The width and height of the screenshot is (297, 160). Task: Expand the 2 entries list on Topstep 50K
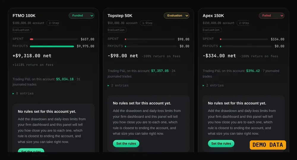118,85
